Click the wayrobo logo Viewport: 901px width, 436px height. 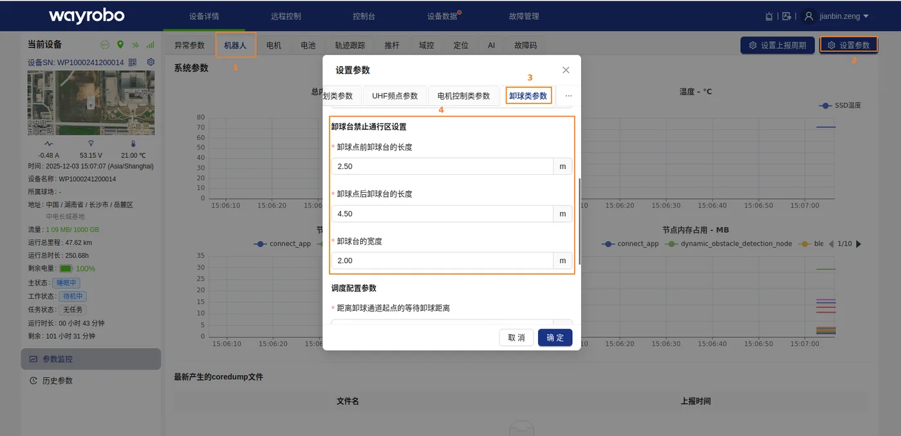(x=86, y=16)
